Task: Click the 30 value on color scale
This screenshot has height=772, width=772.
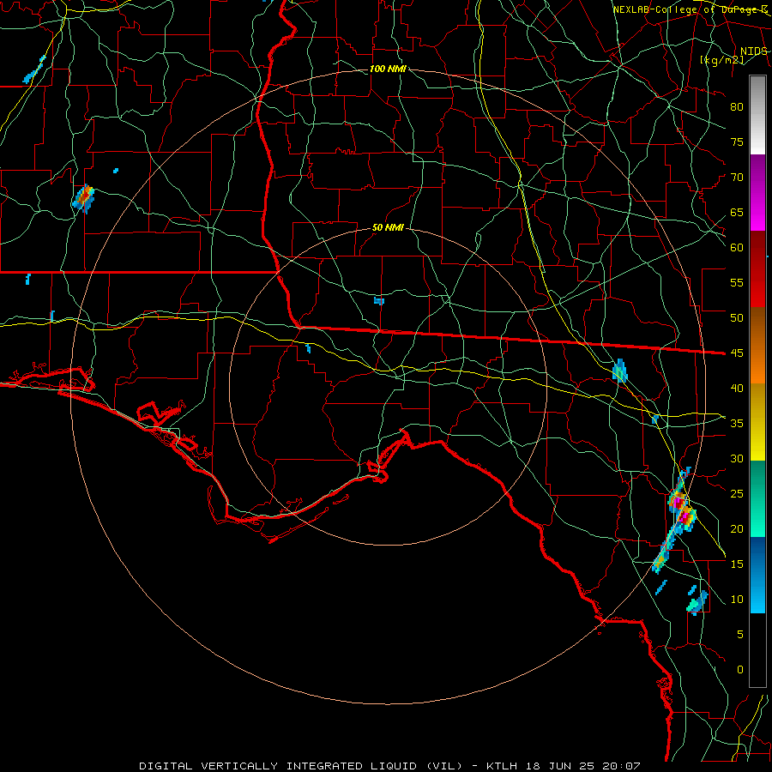Action: (x=737, y=458)
